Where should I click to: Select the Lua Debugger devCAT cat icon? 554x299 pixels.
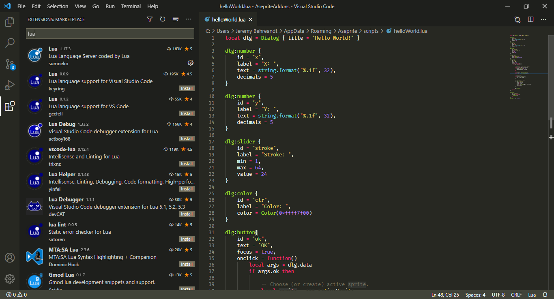[34, 207]
